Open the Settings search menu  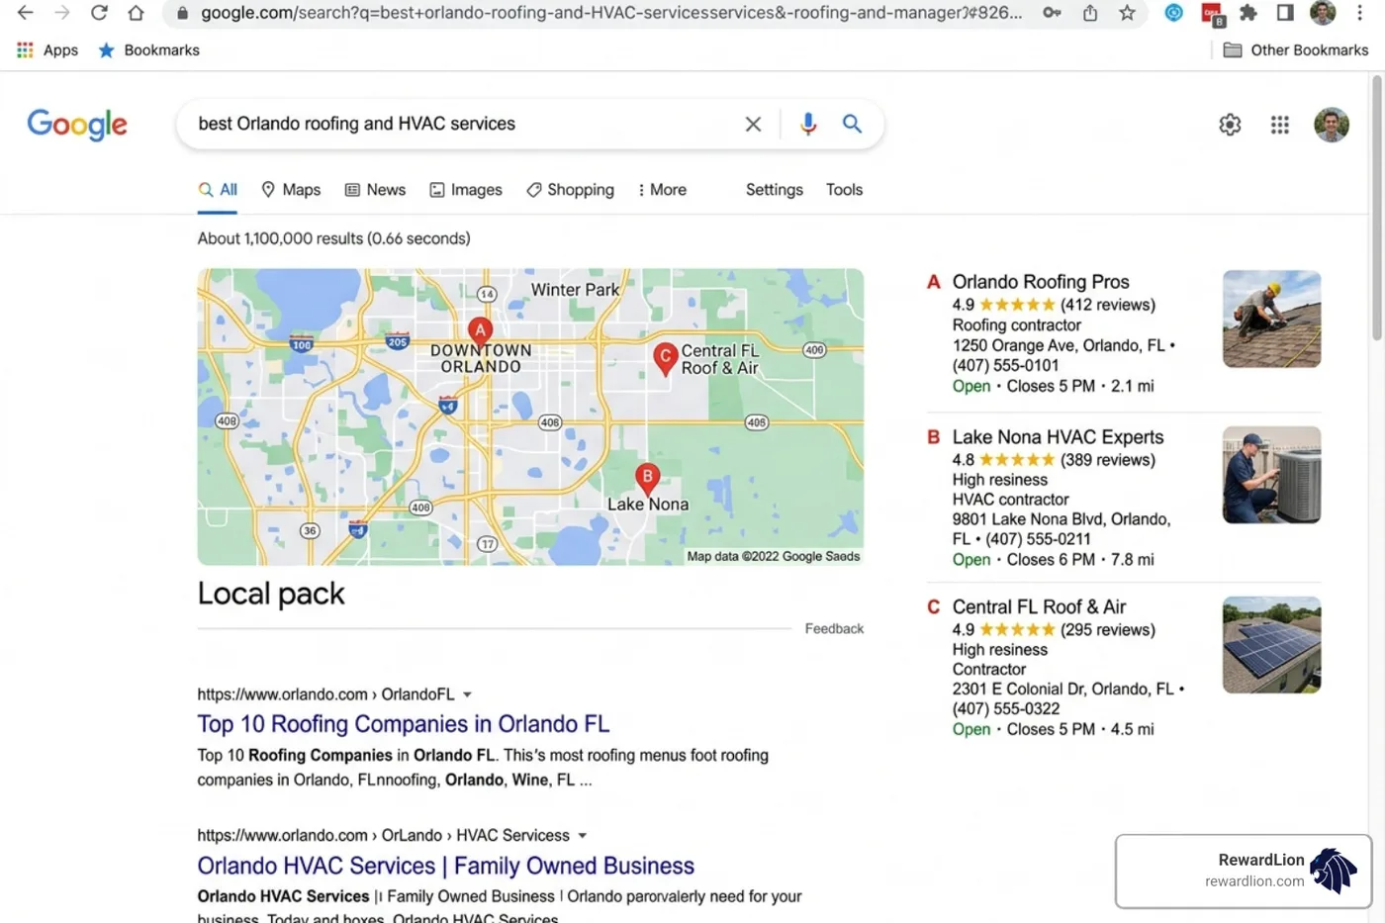coord(775,190)
